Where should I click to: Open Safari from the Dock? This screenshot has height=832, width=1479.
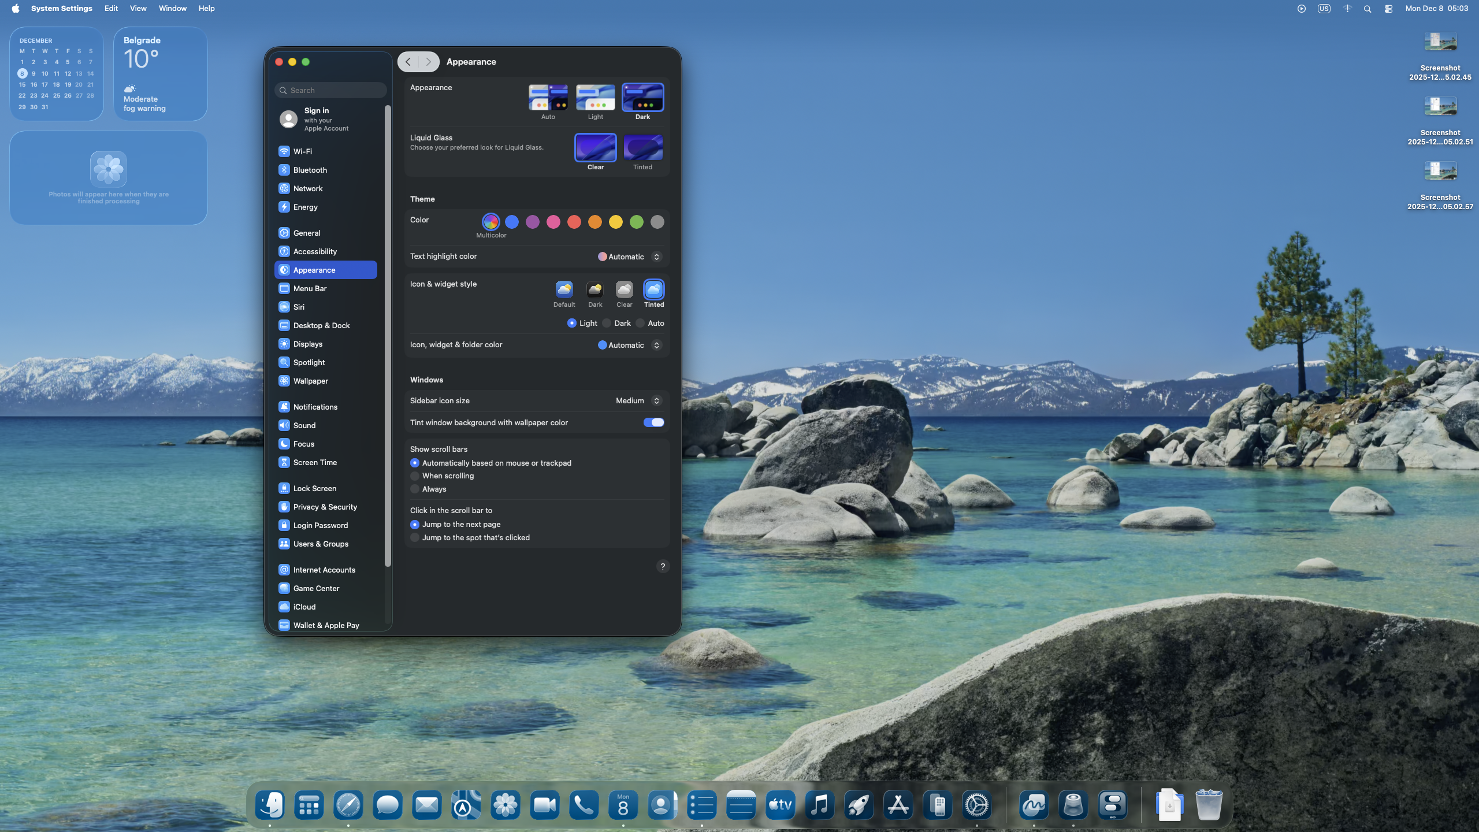pyautogui.click(x=348, y=805)
